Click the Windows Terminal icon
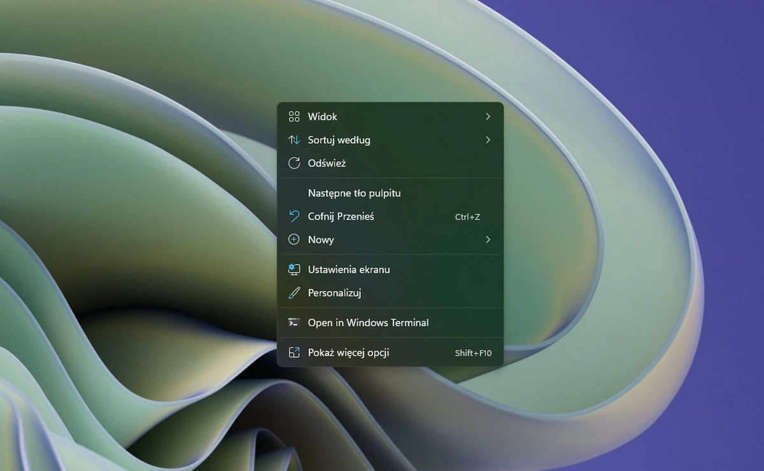 pyautogui.click(x=294, y=323)
